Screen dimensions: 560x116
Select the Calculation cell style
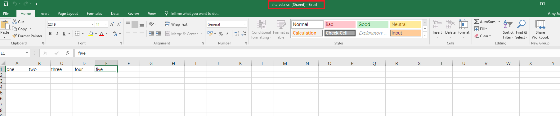coord(307,33)
